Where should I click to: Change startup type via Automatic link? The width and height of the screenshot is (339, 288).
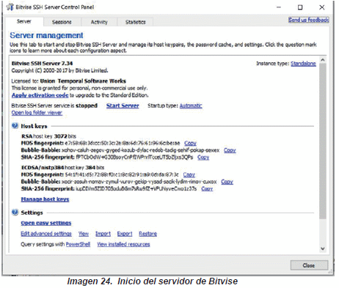191,106
